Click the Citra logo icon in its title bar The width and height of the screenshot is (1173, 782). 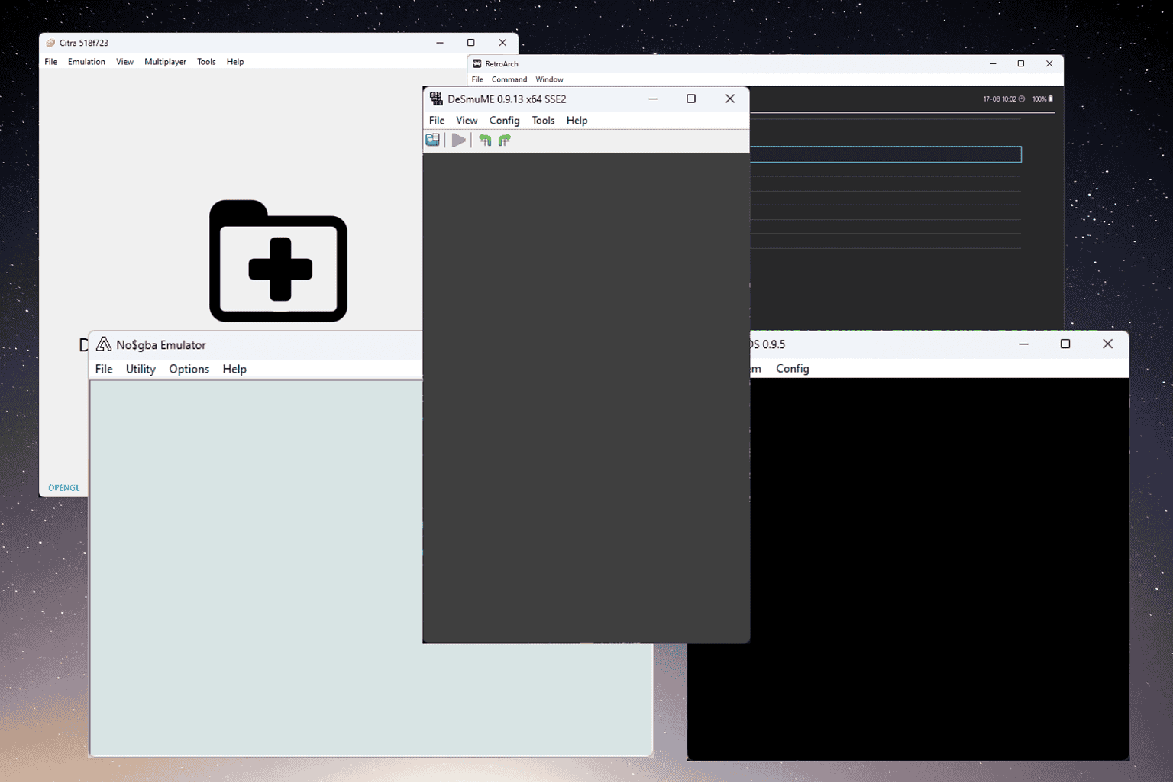click(50, 43)
